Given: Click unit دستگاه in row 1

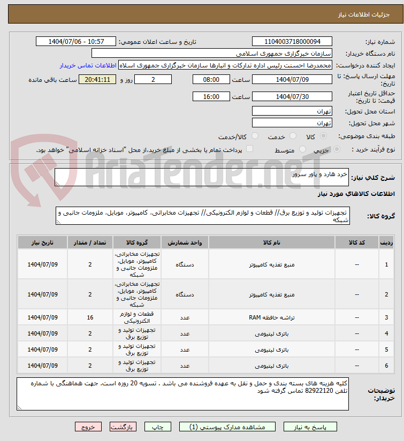Looking at the screenshot, I should pos(185,265).
